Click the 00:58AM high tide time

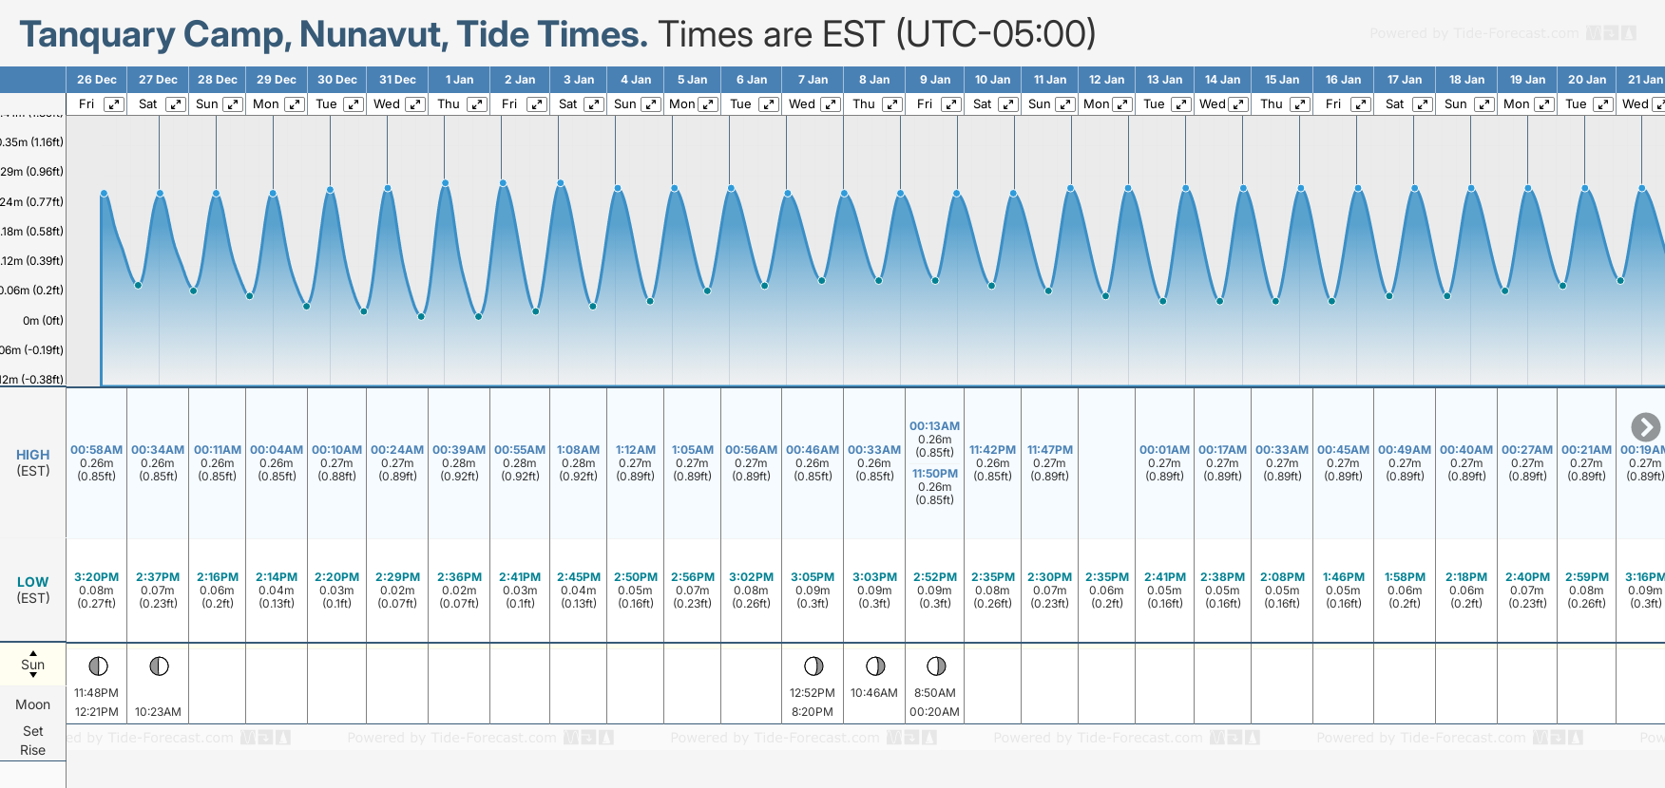coord(96,450)
